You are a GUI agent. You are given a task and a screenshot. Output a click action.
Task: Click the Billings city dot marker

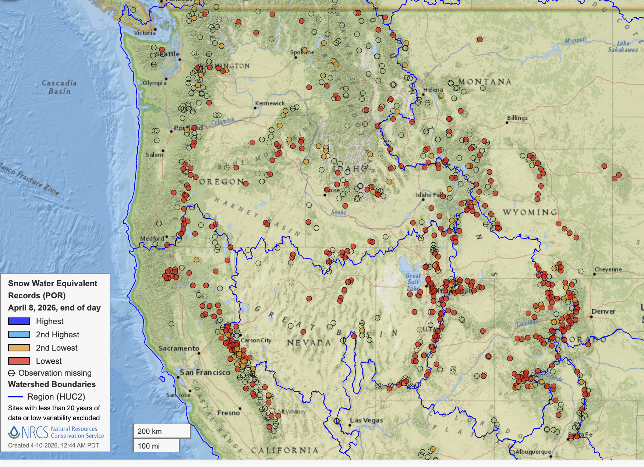click(x=507, y=123)
